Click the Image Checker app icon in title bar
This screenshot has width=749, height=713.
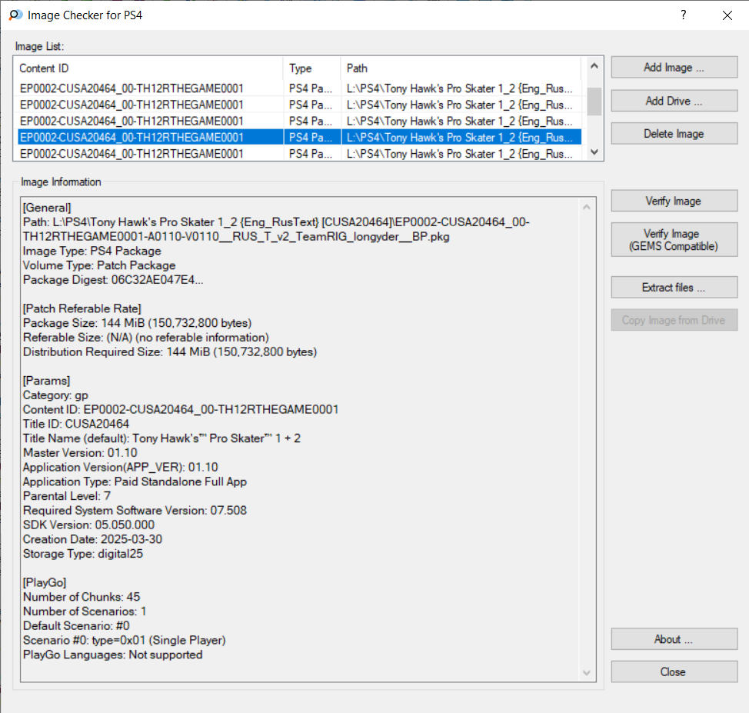coord(15,15)
